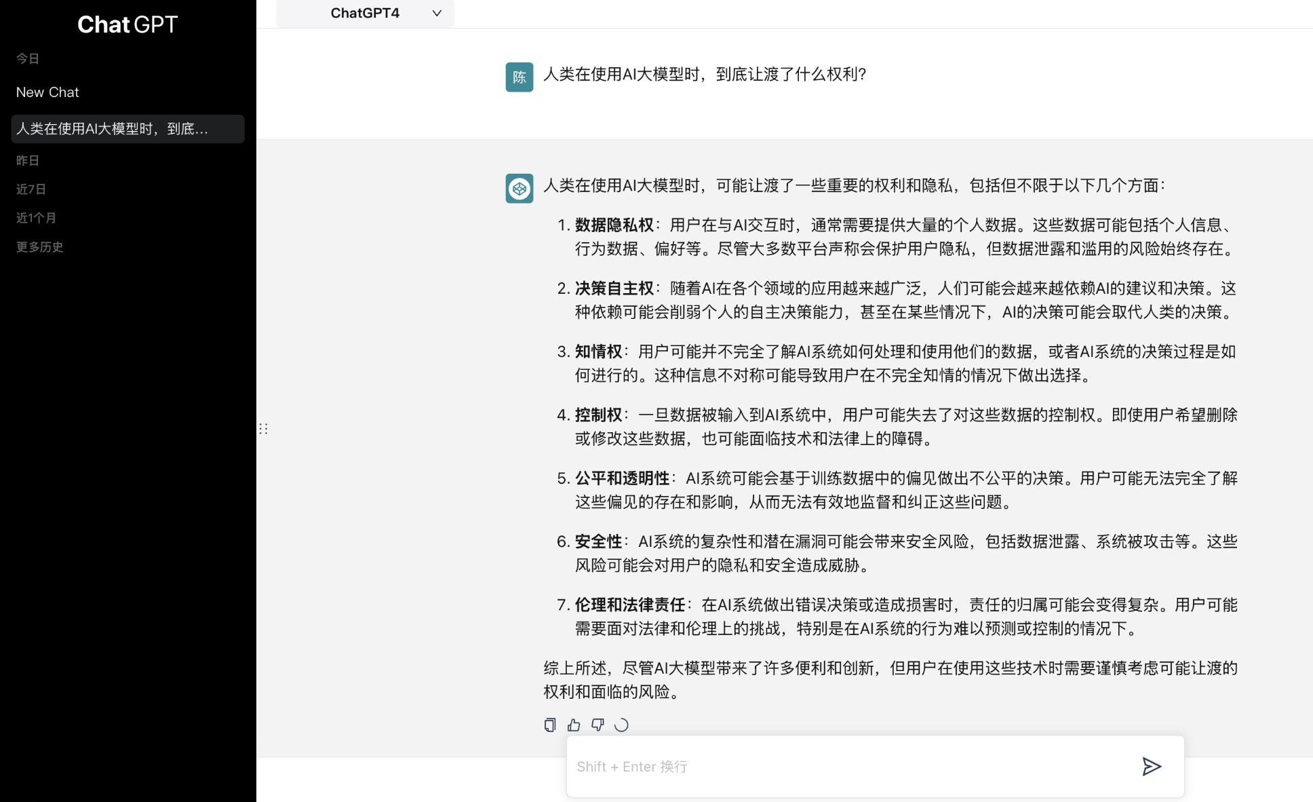Expand the 昨日 history group
1313x802 pixels.
click(x=28, y=161)
